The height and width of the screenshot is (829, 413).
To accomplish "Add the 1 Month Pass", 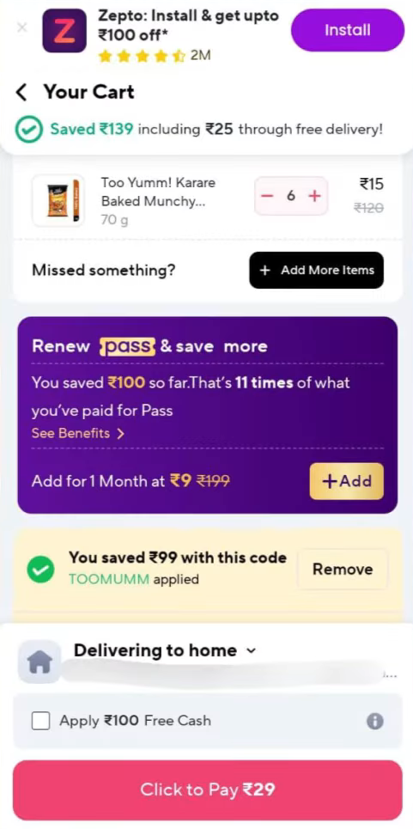I will tap(346, 481).
